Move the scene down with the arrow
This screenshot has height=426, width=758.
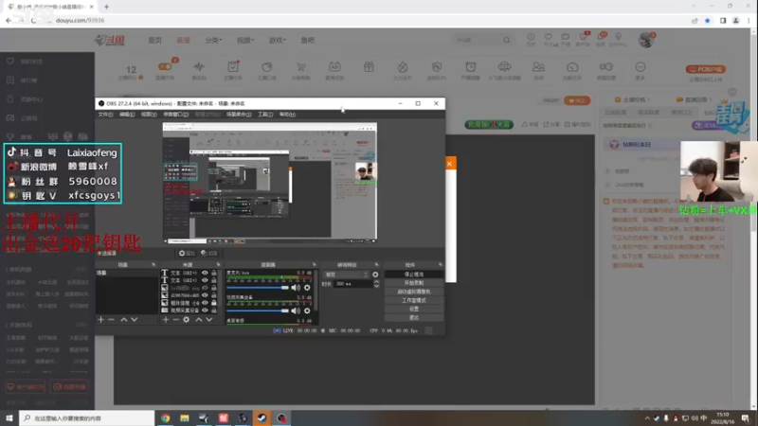(134, 320)
